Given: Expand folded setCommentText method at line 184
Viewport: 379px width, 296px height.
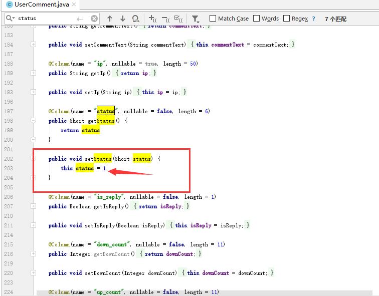Looking at the screenshot, I should (33, 45).
